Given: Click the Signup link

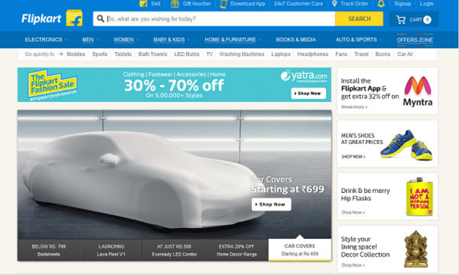Looking at the screenshot, I should (403, 4).
